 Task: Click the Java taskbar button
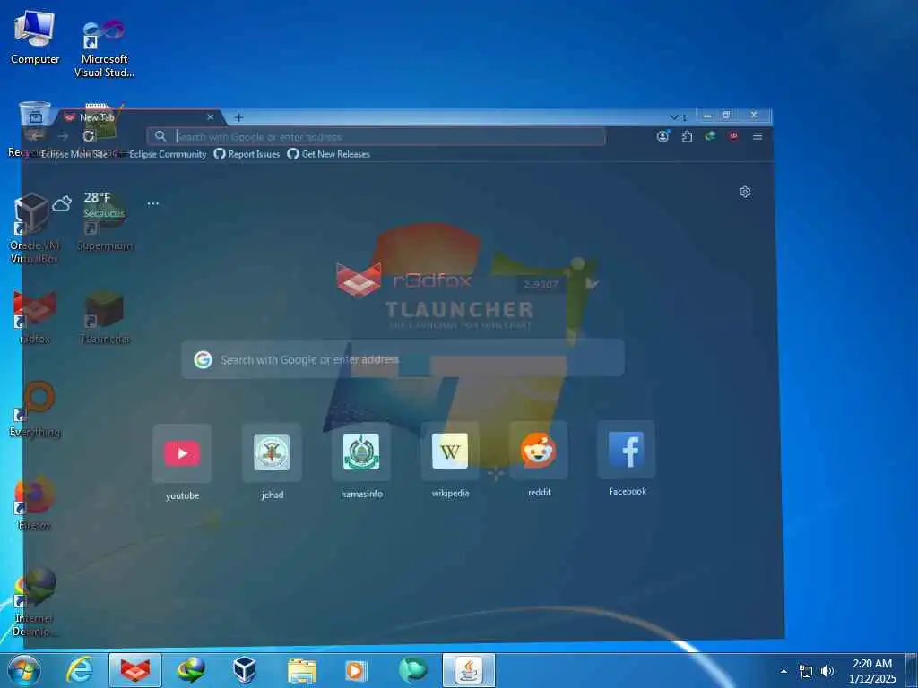coord(468,670)
